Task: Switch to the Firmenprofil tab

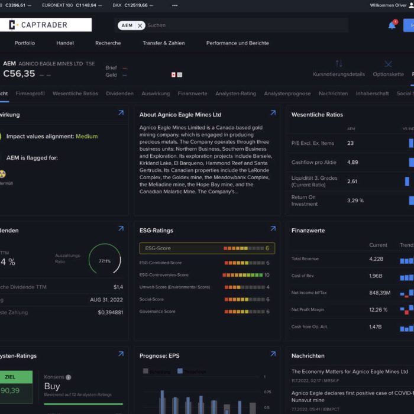Action: click(30, 93)
